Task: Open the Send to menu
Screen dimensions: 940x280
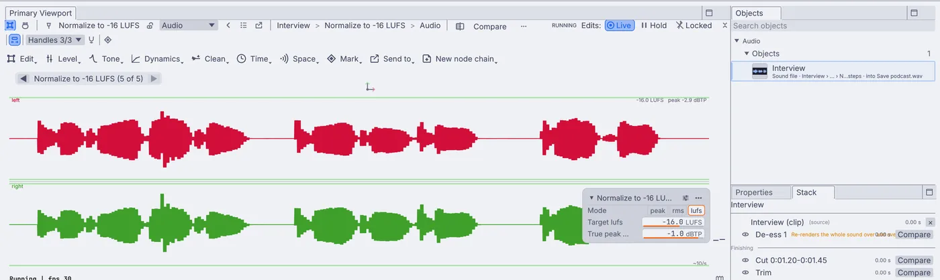Action: click(x=392, y=59)
